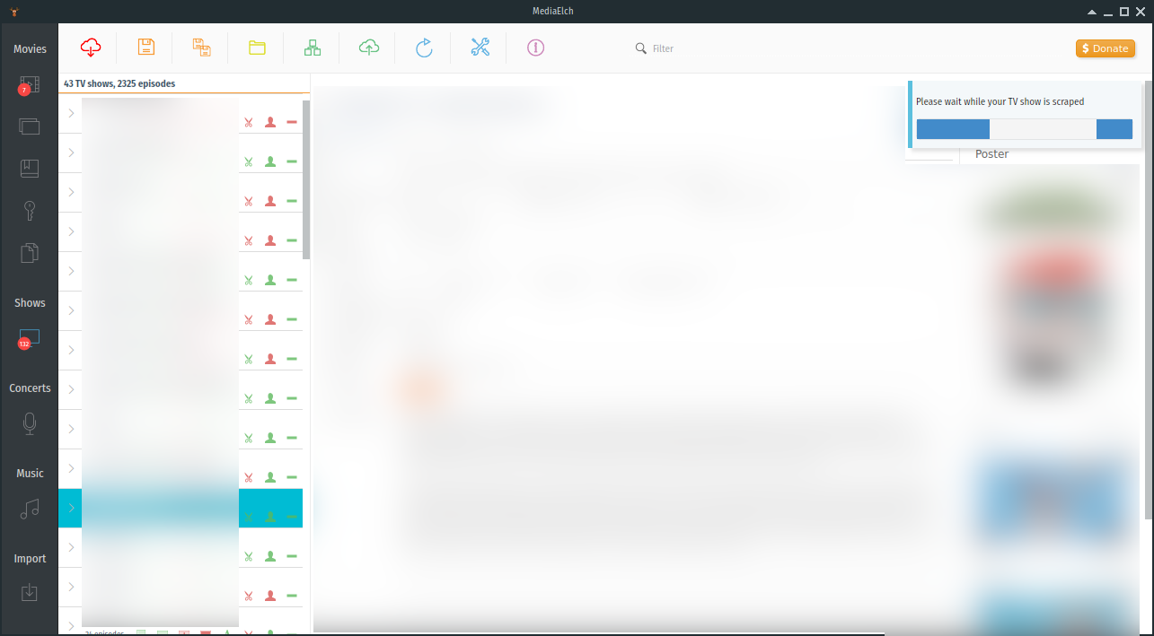The image size is (1154, 636).
Task: Open the yellow folder Rename tool
Action: tap(258, 48)
